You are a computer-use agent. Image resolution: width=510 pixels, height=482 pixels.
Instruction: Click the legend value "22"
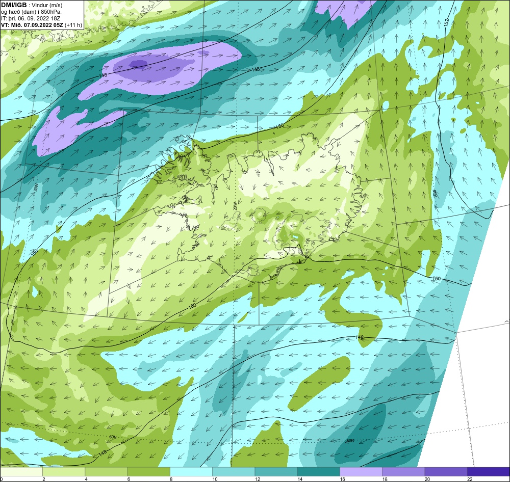coord(470,479)
